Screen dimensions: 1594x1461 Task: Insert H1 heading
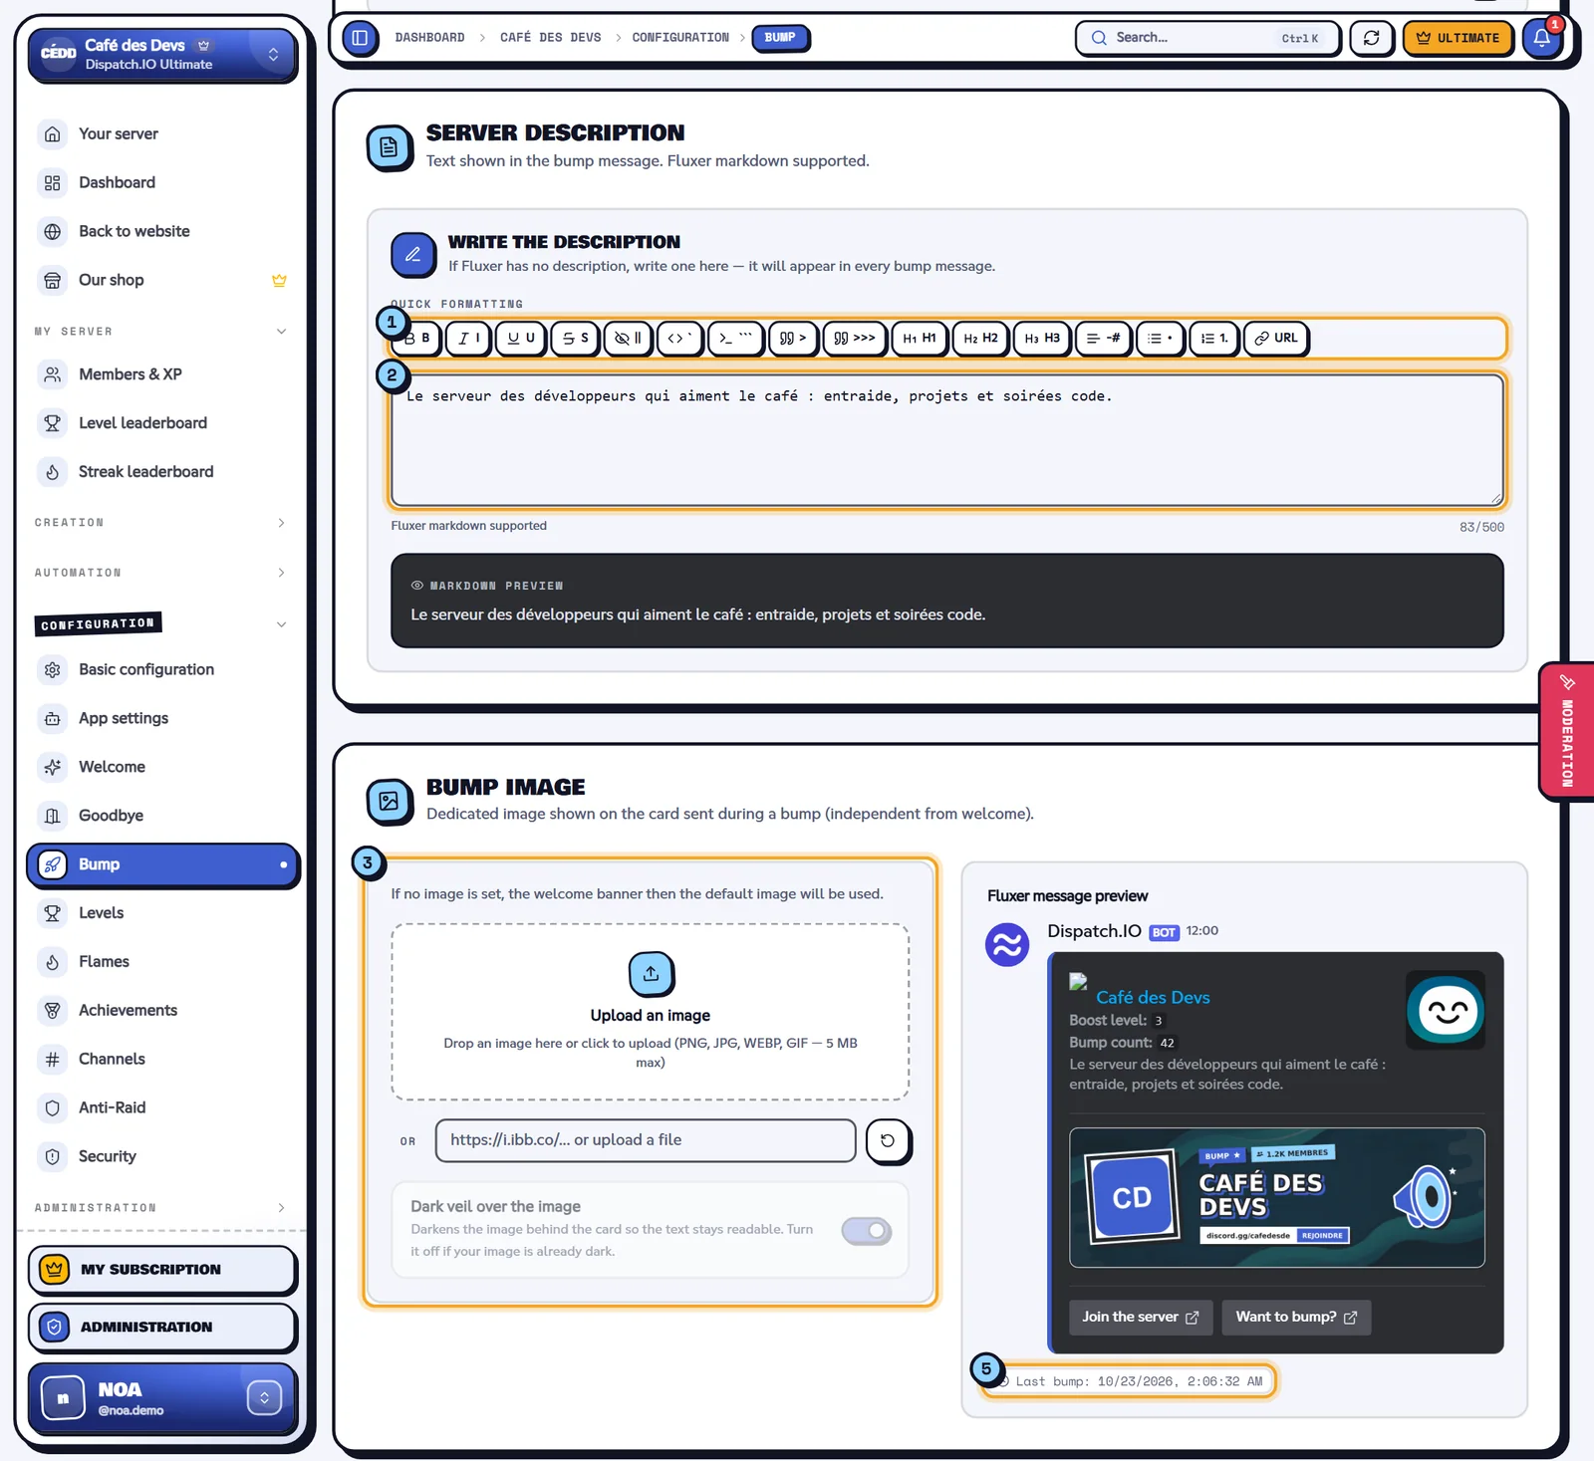tap(920, 339)
